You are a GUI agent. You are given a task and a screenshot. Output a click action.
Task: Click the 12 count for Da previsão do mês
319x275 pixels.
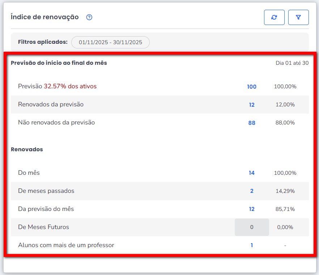[x=252, y=209]
